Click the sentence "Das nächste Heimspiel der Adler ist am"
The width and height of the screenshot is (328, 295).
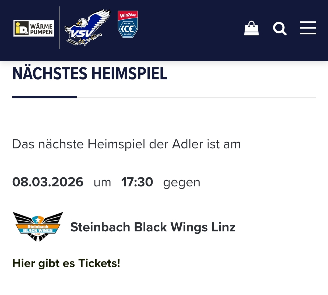126,144
